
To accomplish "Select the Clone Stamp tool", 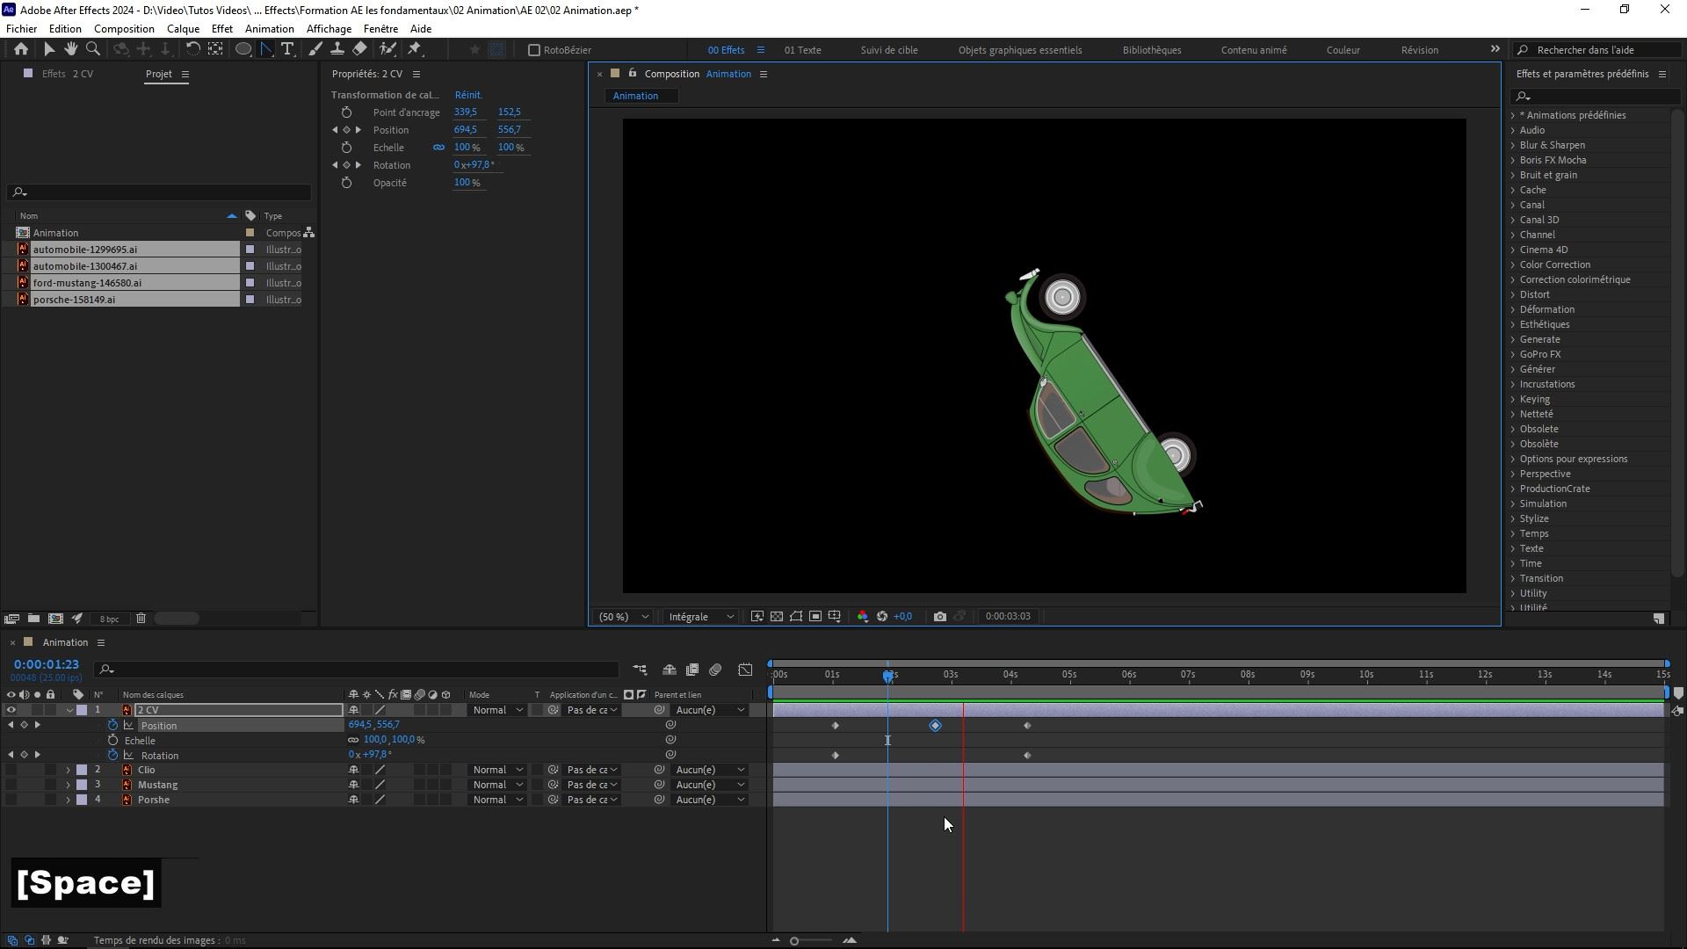I will [x=337, y=49].
